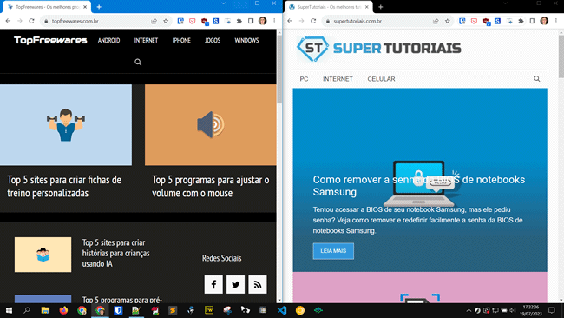Click the Twitter social icon
Viewport: 564px width, 318px height.
click(236, 284)
